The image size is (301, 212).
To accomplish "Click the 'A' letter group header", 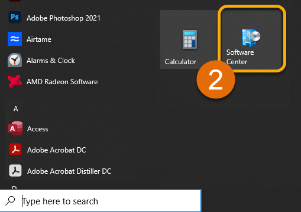I will pyautogui.click(x=16, y=109).
